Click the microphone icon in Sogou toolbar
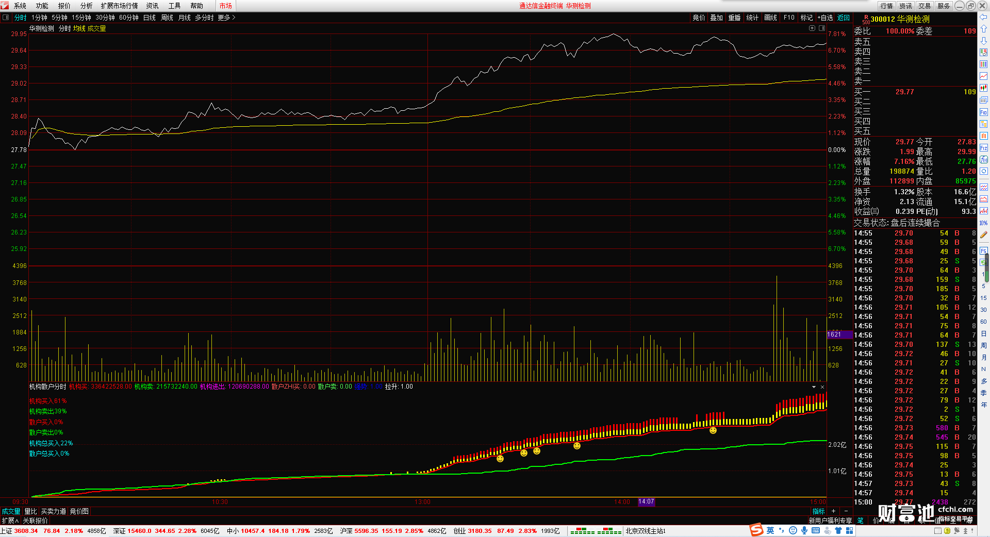Viewport: 990px width, 537px height. [x=804, y=530]
